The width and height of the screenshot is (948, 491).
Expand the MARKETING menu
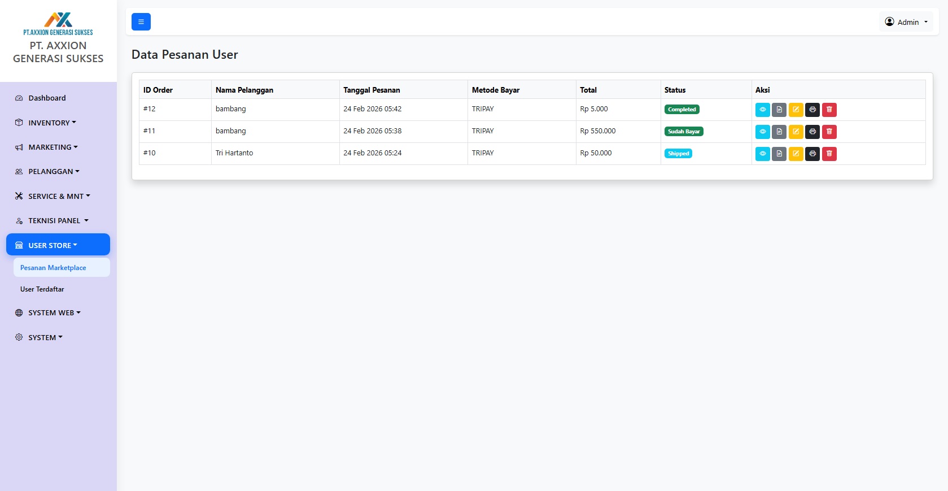58,147
